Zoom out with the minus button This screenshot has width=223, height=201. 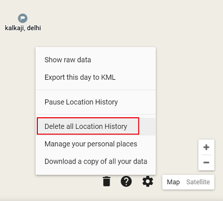pyautogui.click(x=206, y=162)
